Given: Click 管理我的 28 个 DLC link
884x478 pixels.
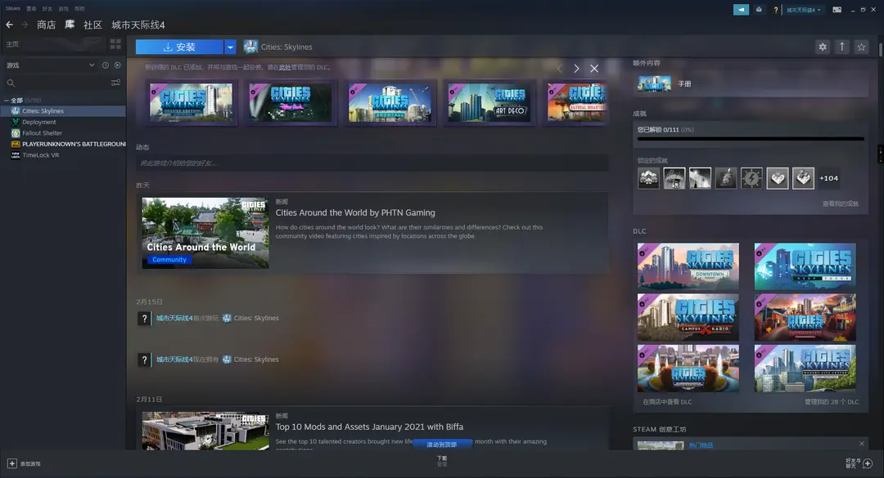Looking at the screenshot, I should (832, 402).
